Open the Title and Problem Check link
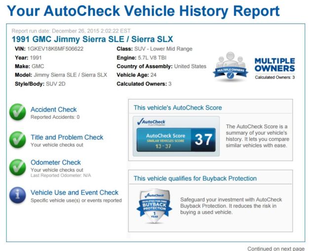Image resolution: width=316 pixels, height=251 pixels. (67, 137)
